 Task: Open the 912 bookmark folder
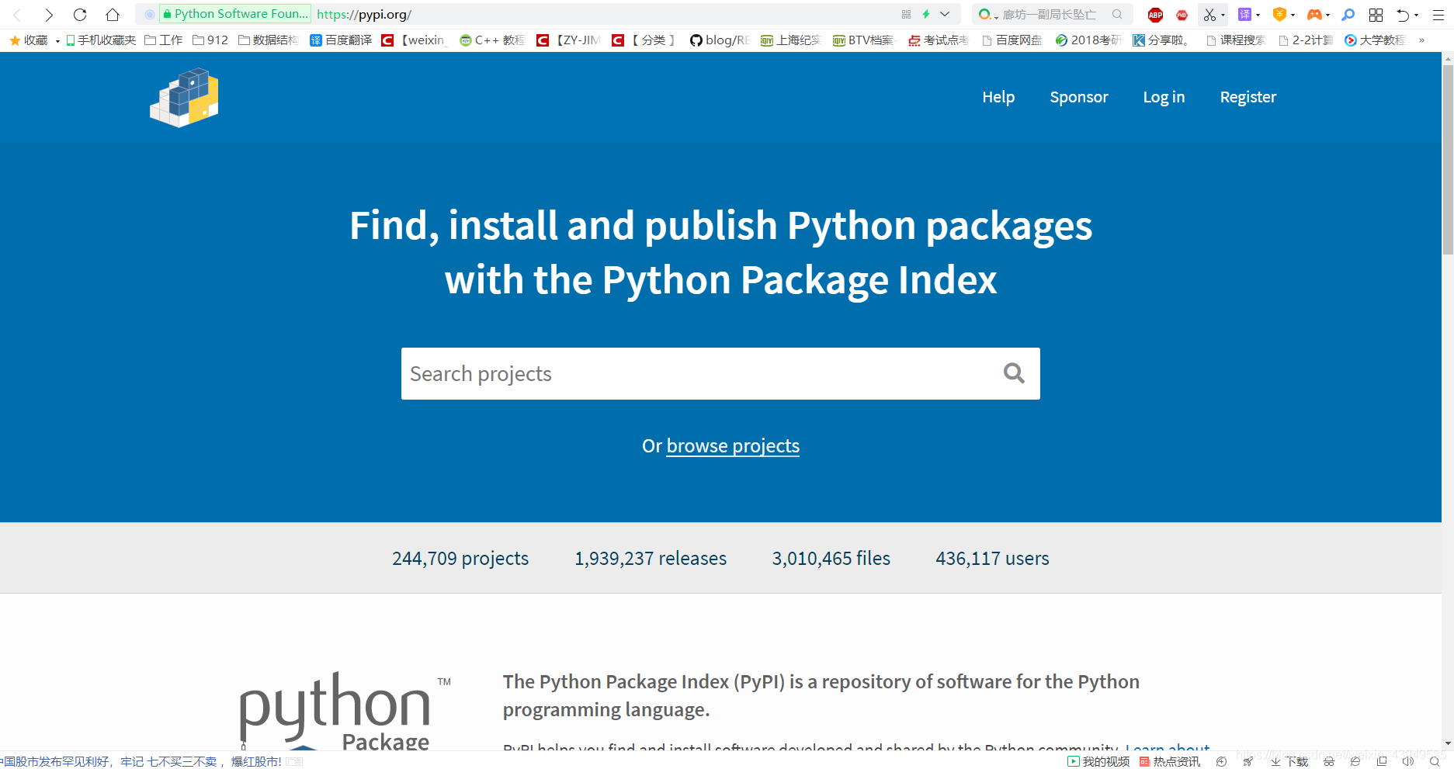pos(210,40)
